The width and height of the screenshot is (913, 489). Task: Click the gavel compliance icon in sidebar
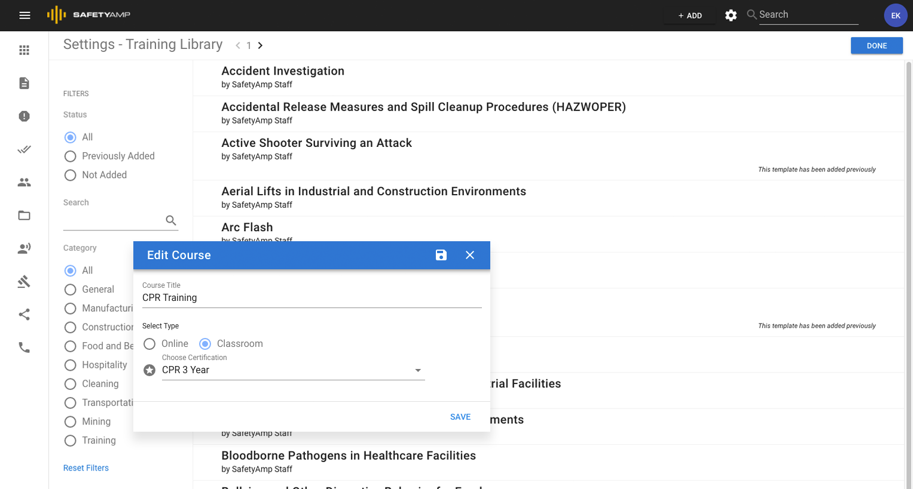pyautogui.click(x=24, y=281)
